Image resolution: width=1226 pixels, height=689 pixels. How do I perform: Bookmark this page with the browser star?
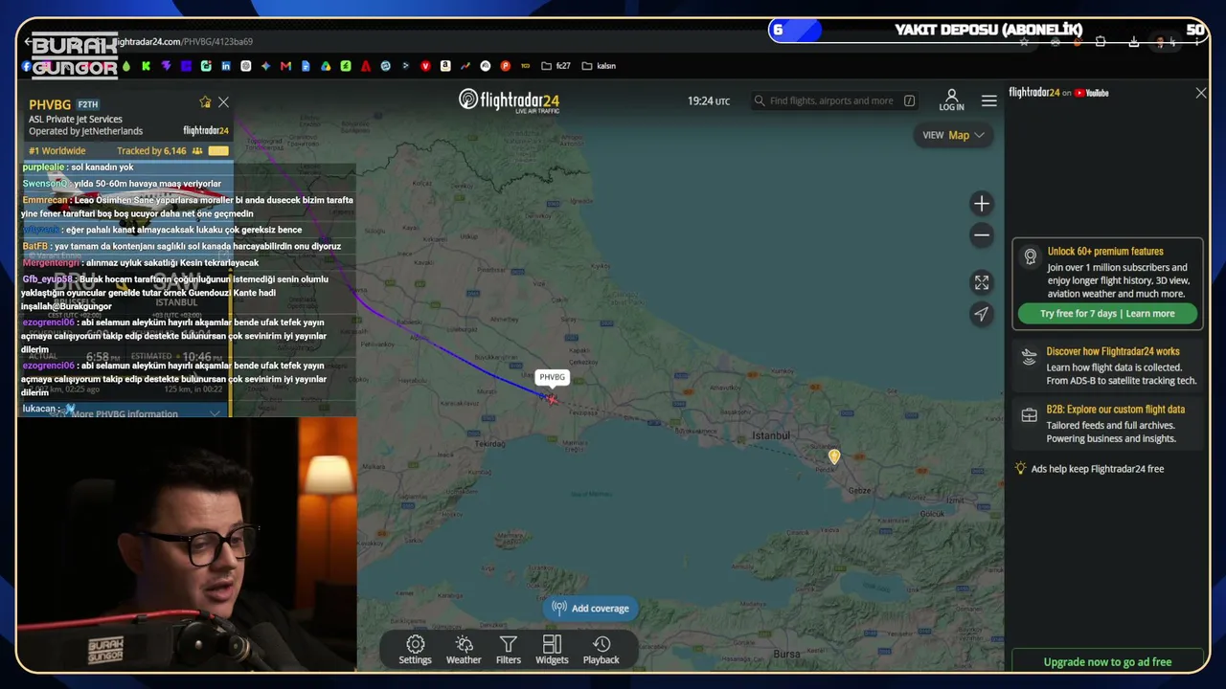coord(1024,42)
